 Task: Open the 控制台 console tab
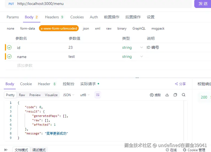[69, 84]
